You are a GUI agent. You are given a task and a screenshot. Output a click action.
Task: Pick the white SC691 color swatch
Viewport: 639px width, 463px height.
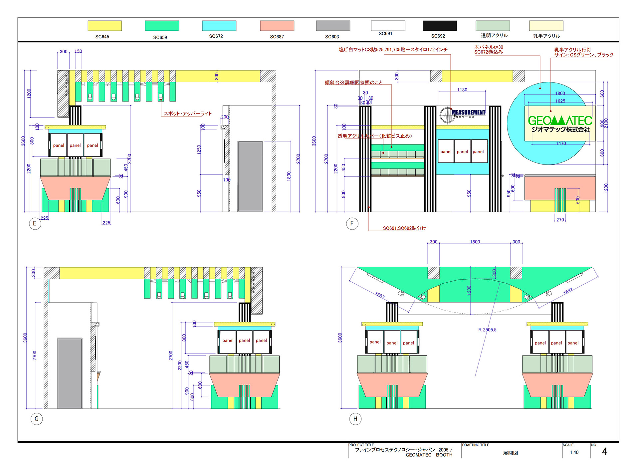point(388,26)
